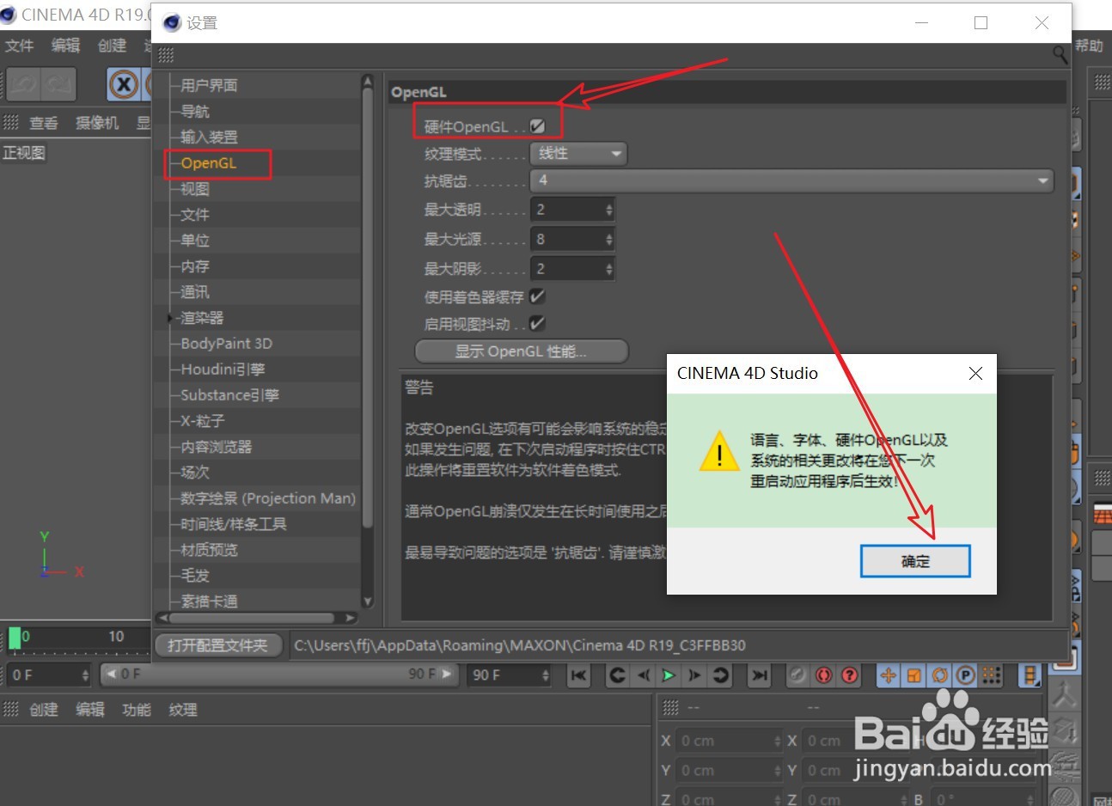Open material manager 功能 menu

(136, 710)
